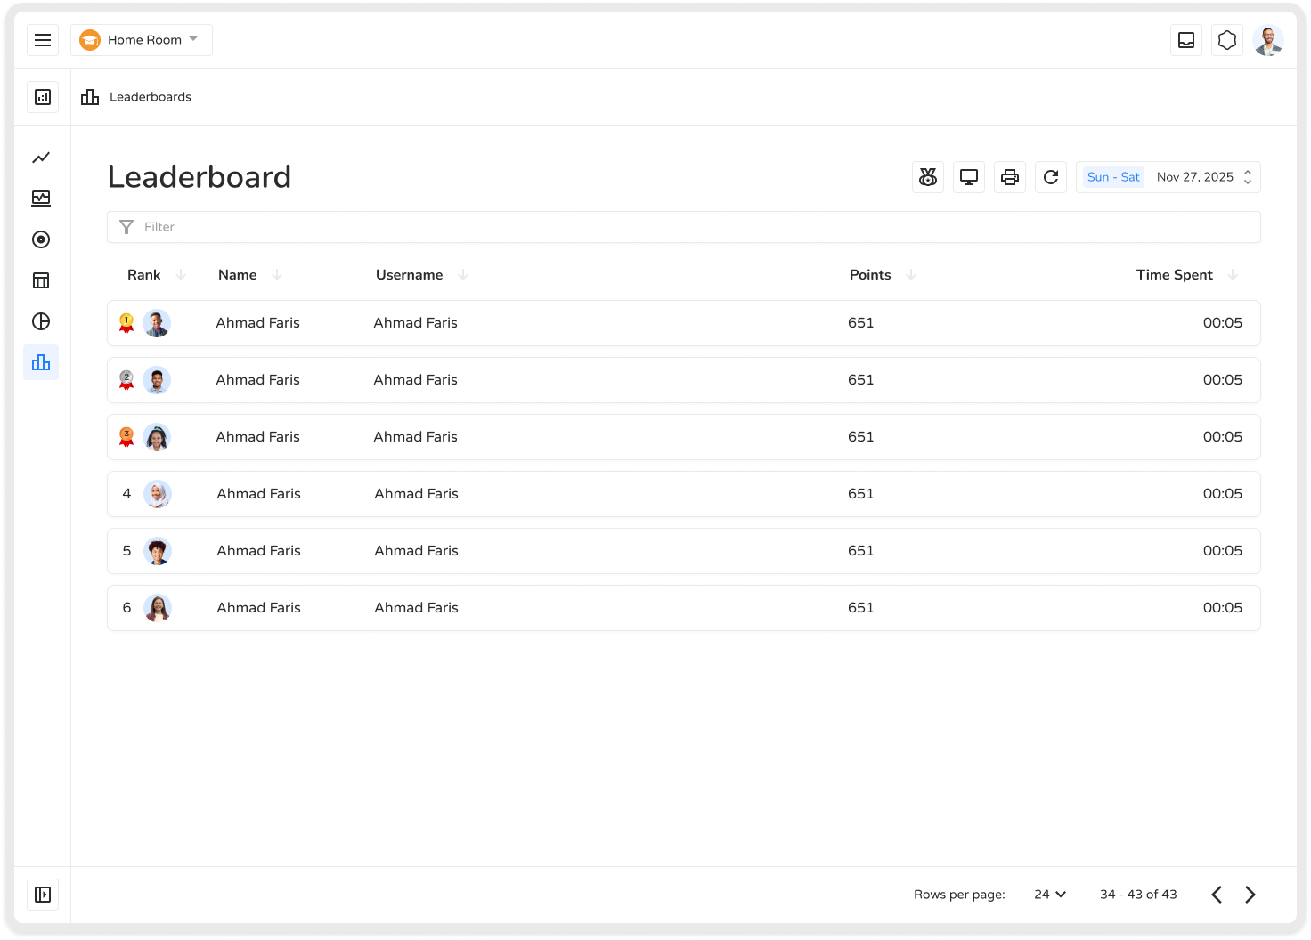Select the line chart analytics icon

[41, 158]
